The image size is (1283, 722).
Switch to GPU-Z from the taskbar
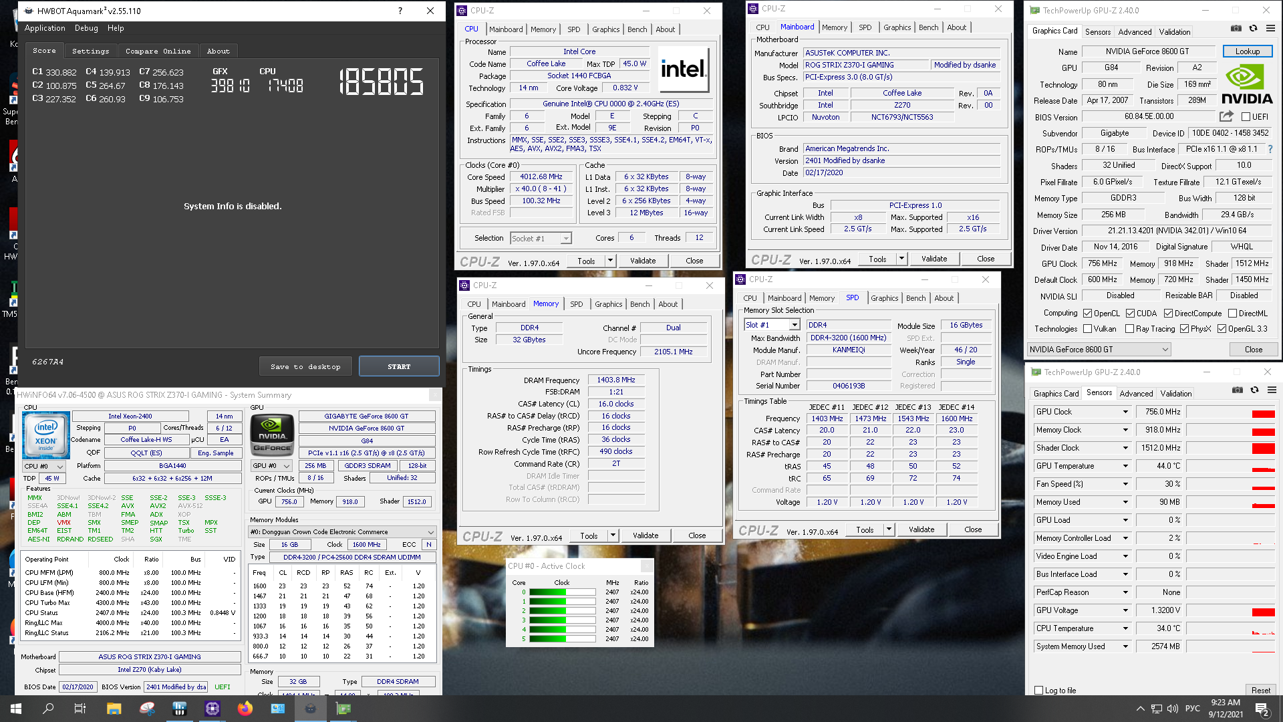(x=343, y=709)
